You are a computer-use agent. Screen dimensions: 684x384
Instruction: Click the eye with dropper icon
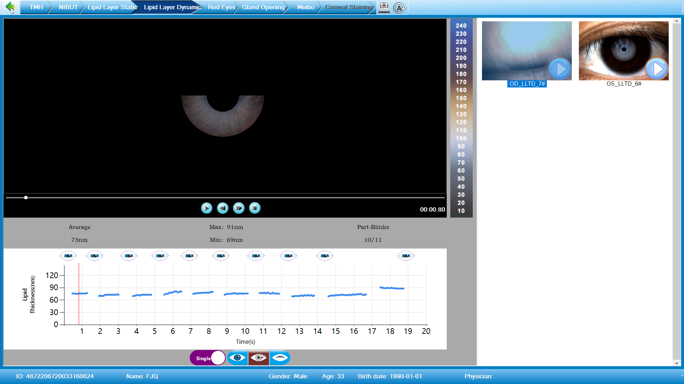click(259, 358)
